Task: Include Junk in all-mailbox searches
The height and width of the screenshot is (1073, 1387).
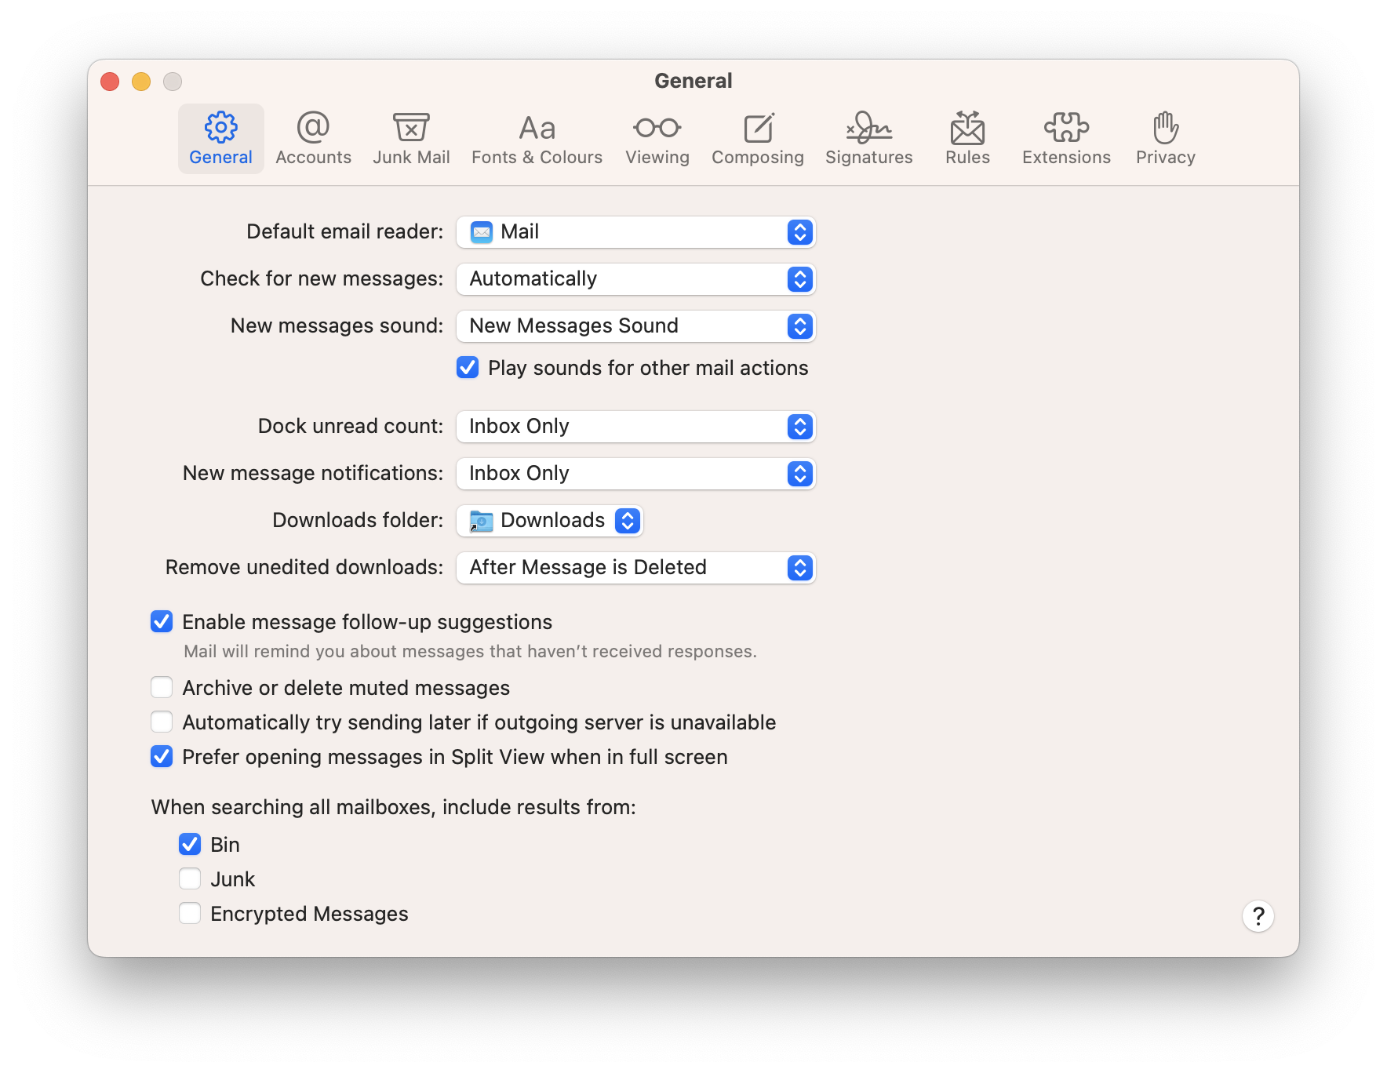Action: (189, 878)
